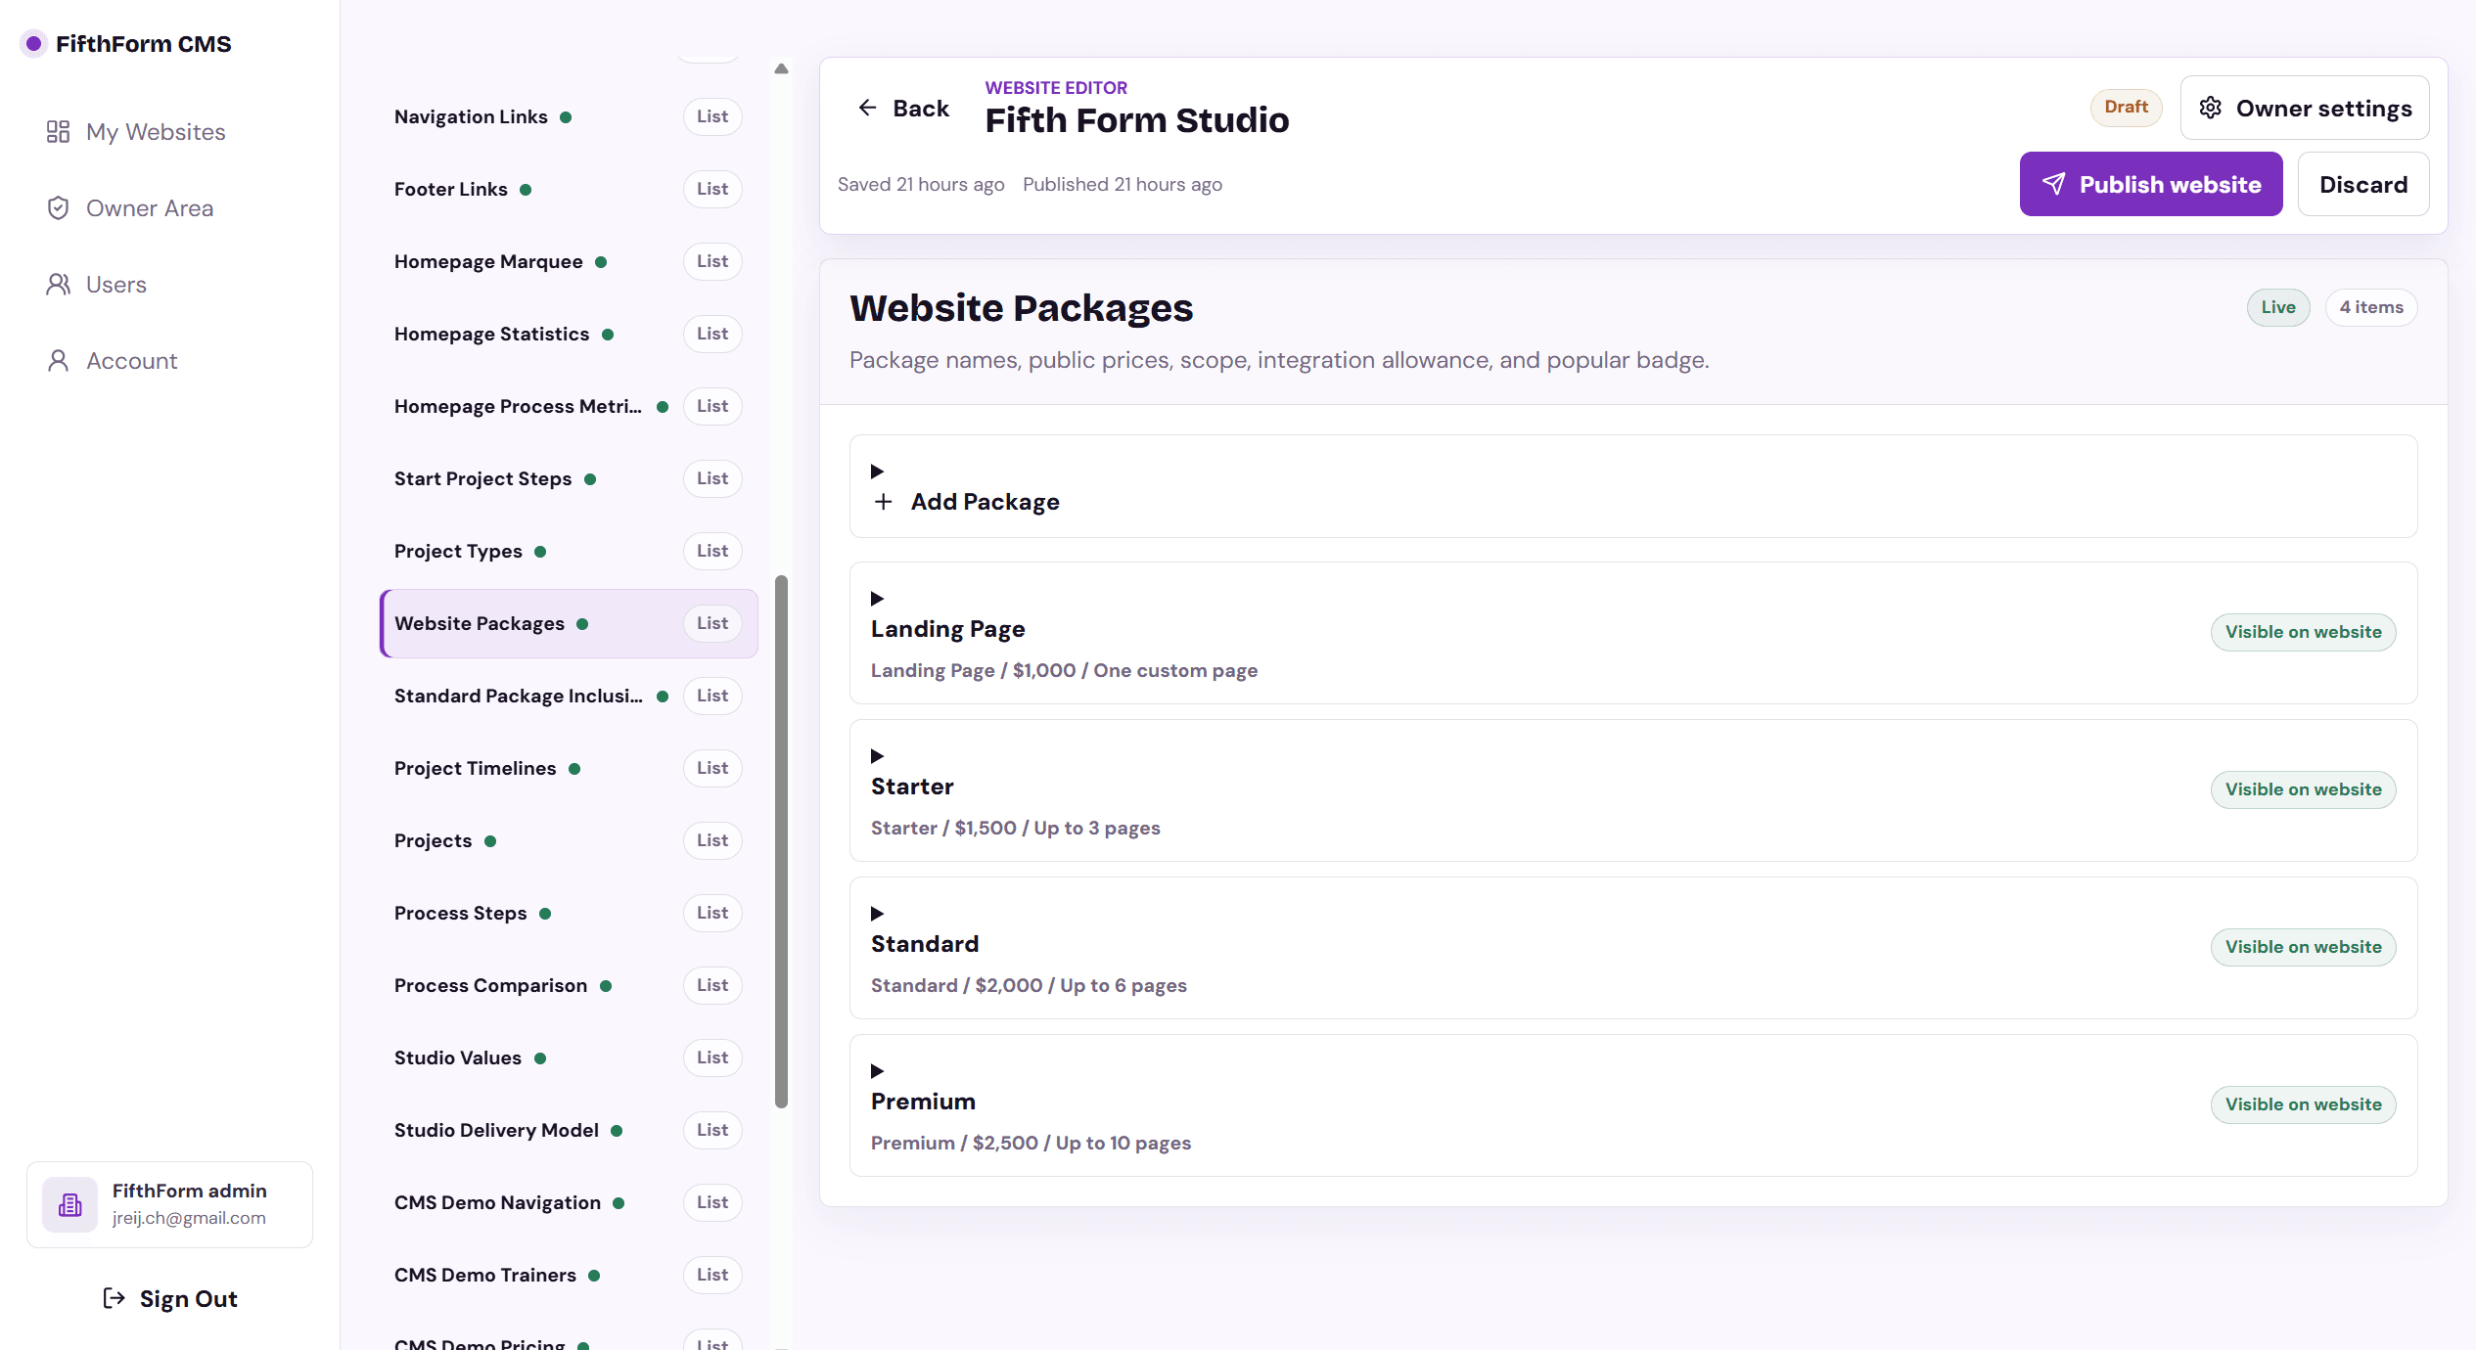Select the Project Types section
Viewport: 2476px width, 1350px height.
tap(569, 551)
